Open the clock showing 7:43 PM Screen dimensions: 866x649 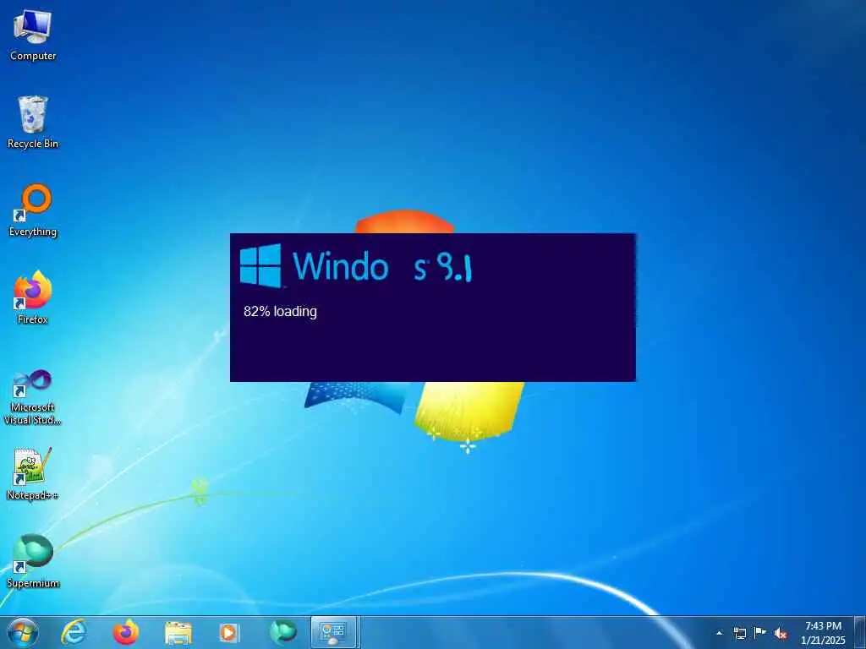coord(823,633)
